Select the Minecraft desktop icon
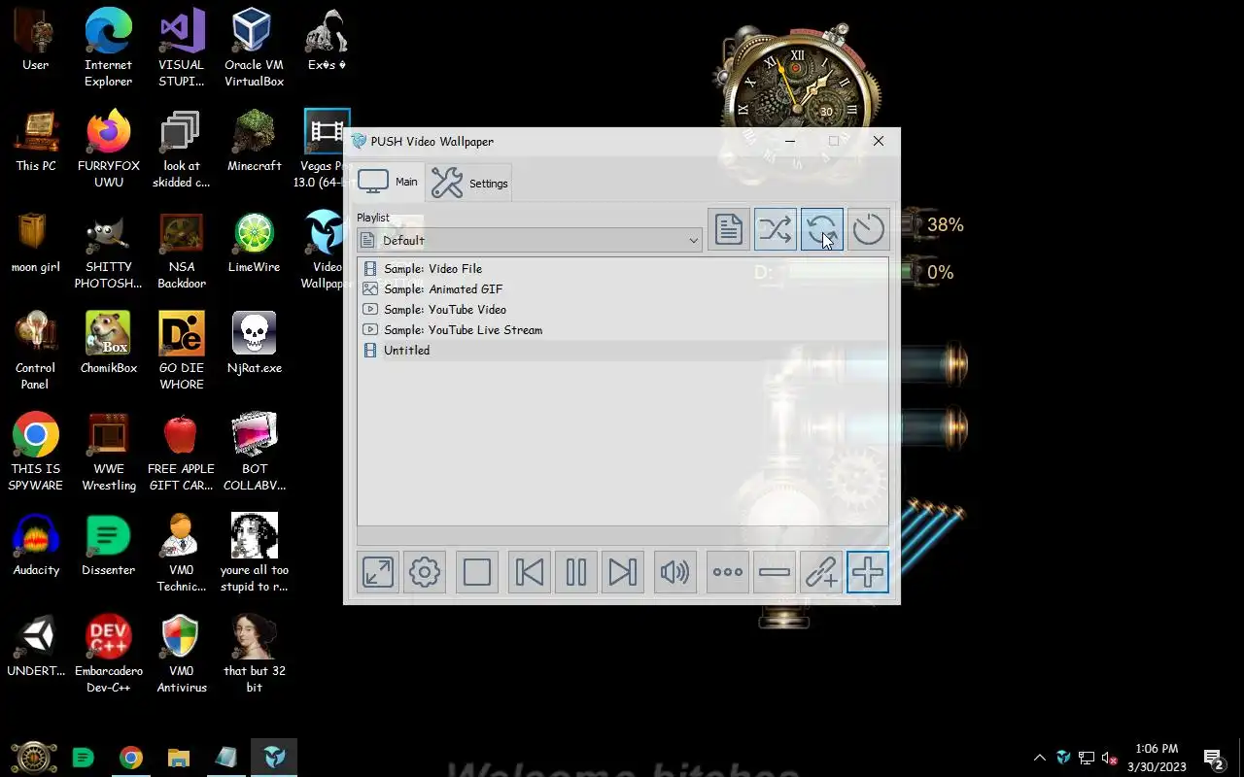 coord(254,142)
